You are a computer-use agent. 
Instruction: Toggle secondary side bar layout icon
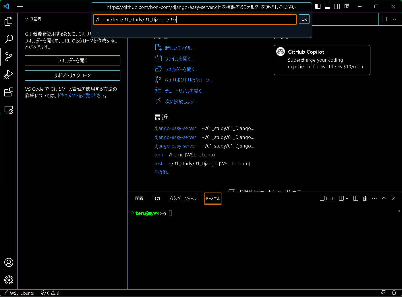(337, 6)
